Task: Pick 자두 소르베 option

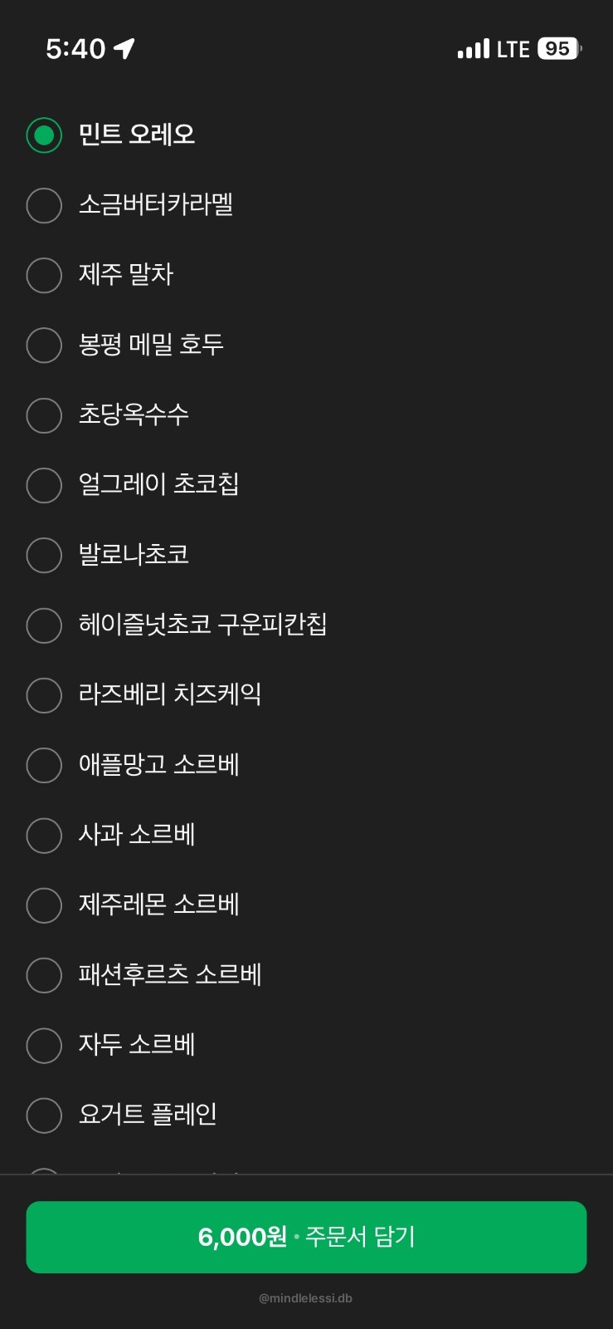Action: coord(44,1045)
